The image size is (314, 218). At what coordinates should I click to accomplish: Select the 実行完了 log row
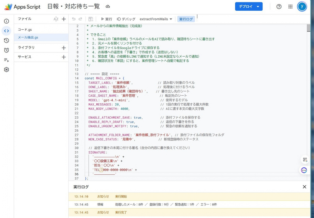[189, 212]
